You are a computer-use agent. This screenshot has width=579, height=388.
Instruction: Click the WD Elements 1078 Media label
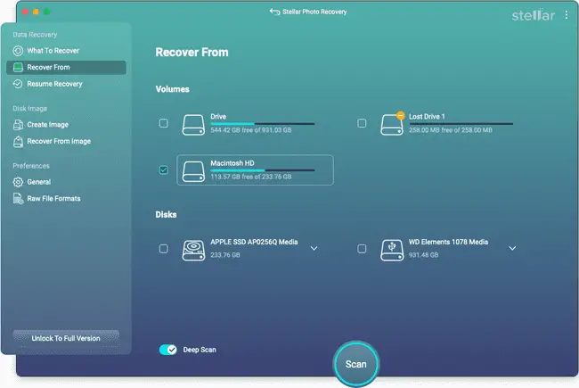point(448,242)
